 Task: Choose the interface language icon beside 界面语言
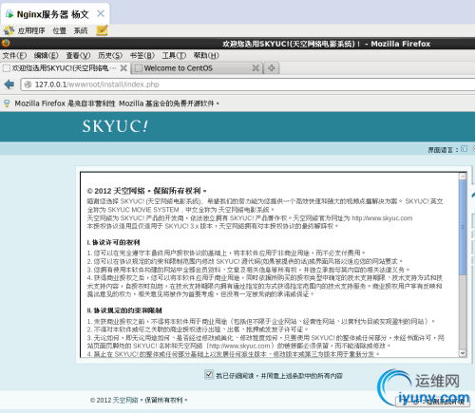464,149
